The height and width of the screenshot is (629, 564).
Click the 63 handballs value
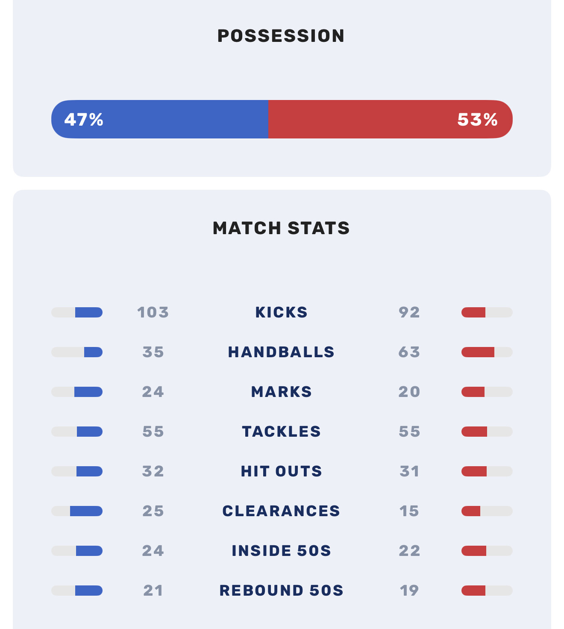tap(409, 352)
